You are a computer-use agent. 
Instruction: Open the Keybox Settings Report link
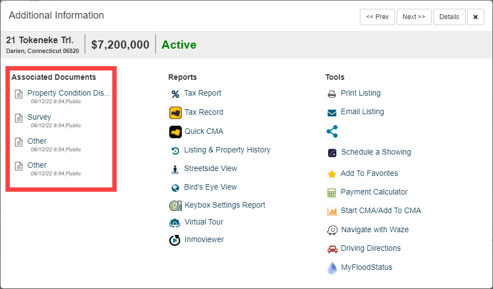tap(225, 205)
